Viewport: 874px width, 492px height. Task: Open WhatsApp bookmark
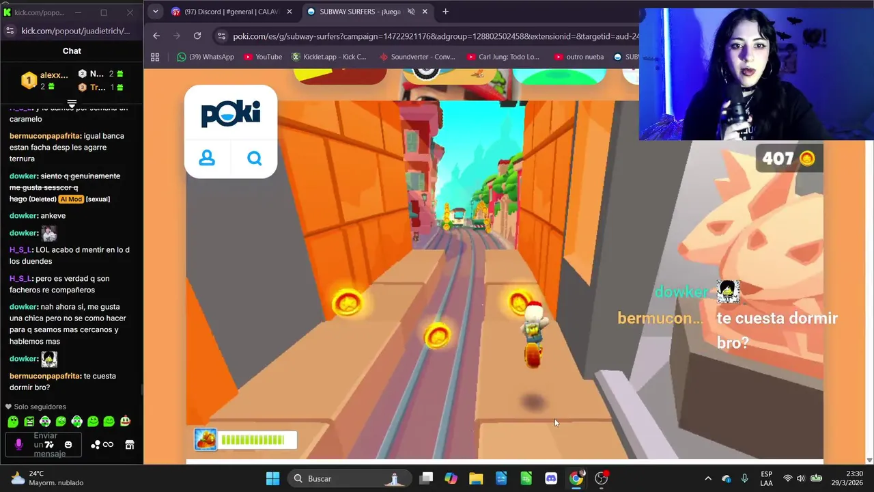pyautogui.click(x=206, y=57)
